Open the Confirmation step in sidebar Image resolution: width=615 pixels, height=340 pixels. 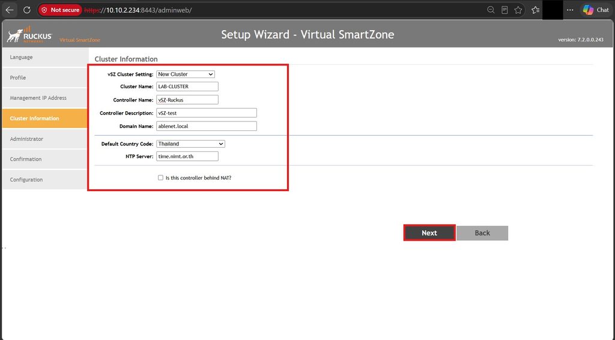coord(44,159)
